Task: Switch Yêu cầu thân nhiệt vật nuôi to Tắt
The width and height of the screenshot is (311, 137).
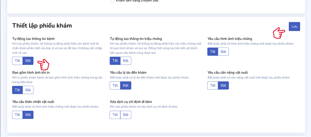Action: [x=18, y=115]
